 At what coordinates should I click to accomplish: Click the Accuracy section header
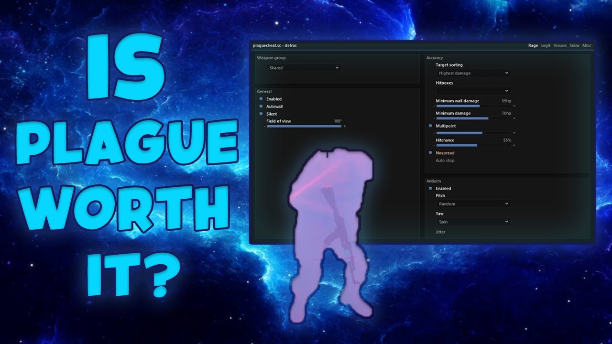tap(435, 58)
